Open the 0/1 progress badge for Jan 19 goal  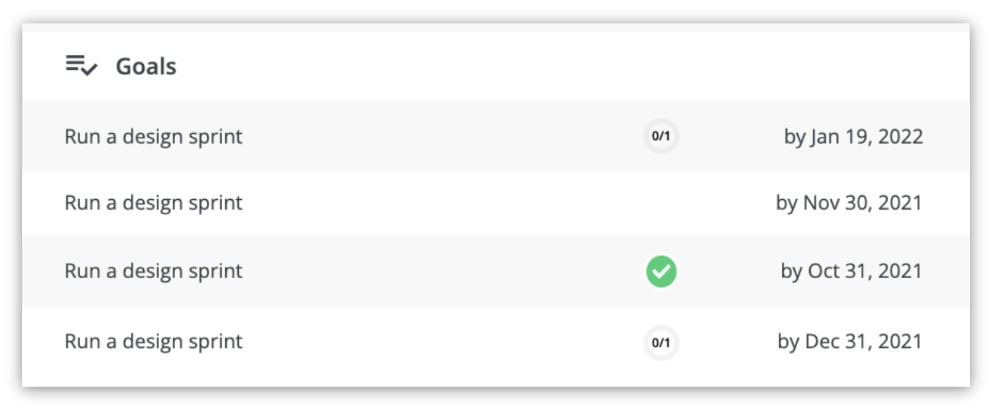tap(661, 136)
